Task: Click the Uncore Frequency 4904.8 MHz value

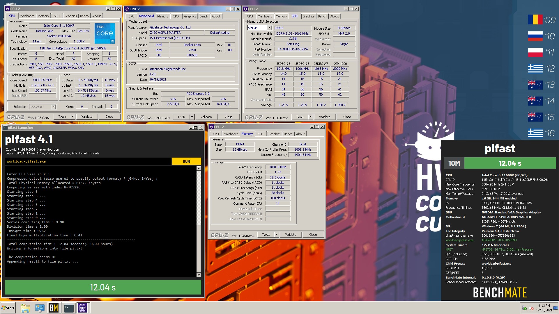Action: tap(303, 155)
